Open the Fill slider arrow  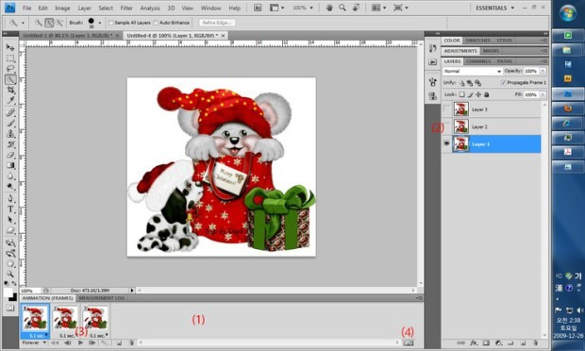point(543,94)
